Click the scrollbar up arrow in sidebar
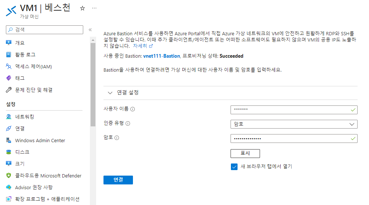This screenshot has width=369, height=205. pos(93,40)
